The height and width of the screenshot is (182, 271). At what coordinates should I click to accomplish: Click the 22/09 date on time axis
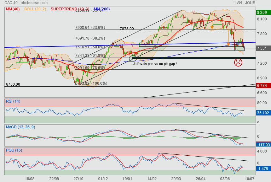(x=54, y=179)
